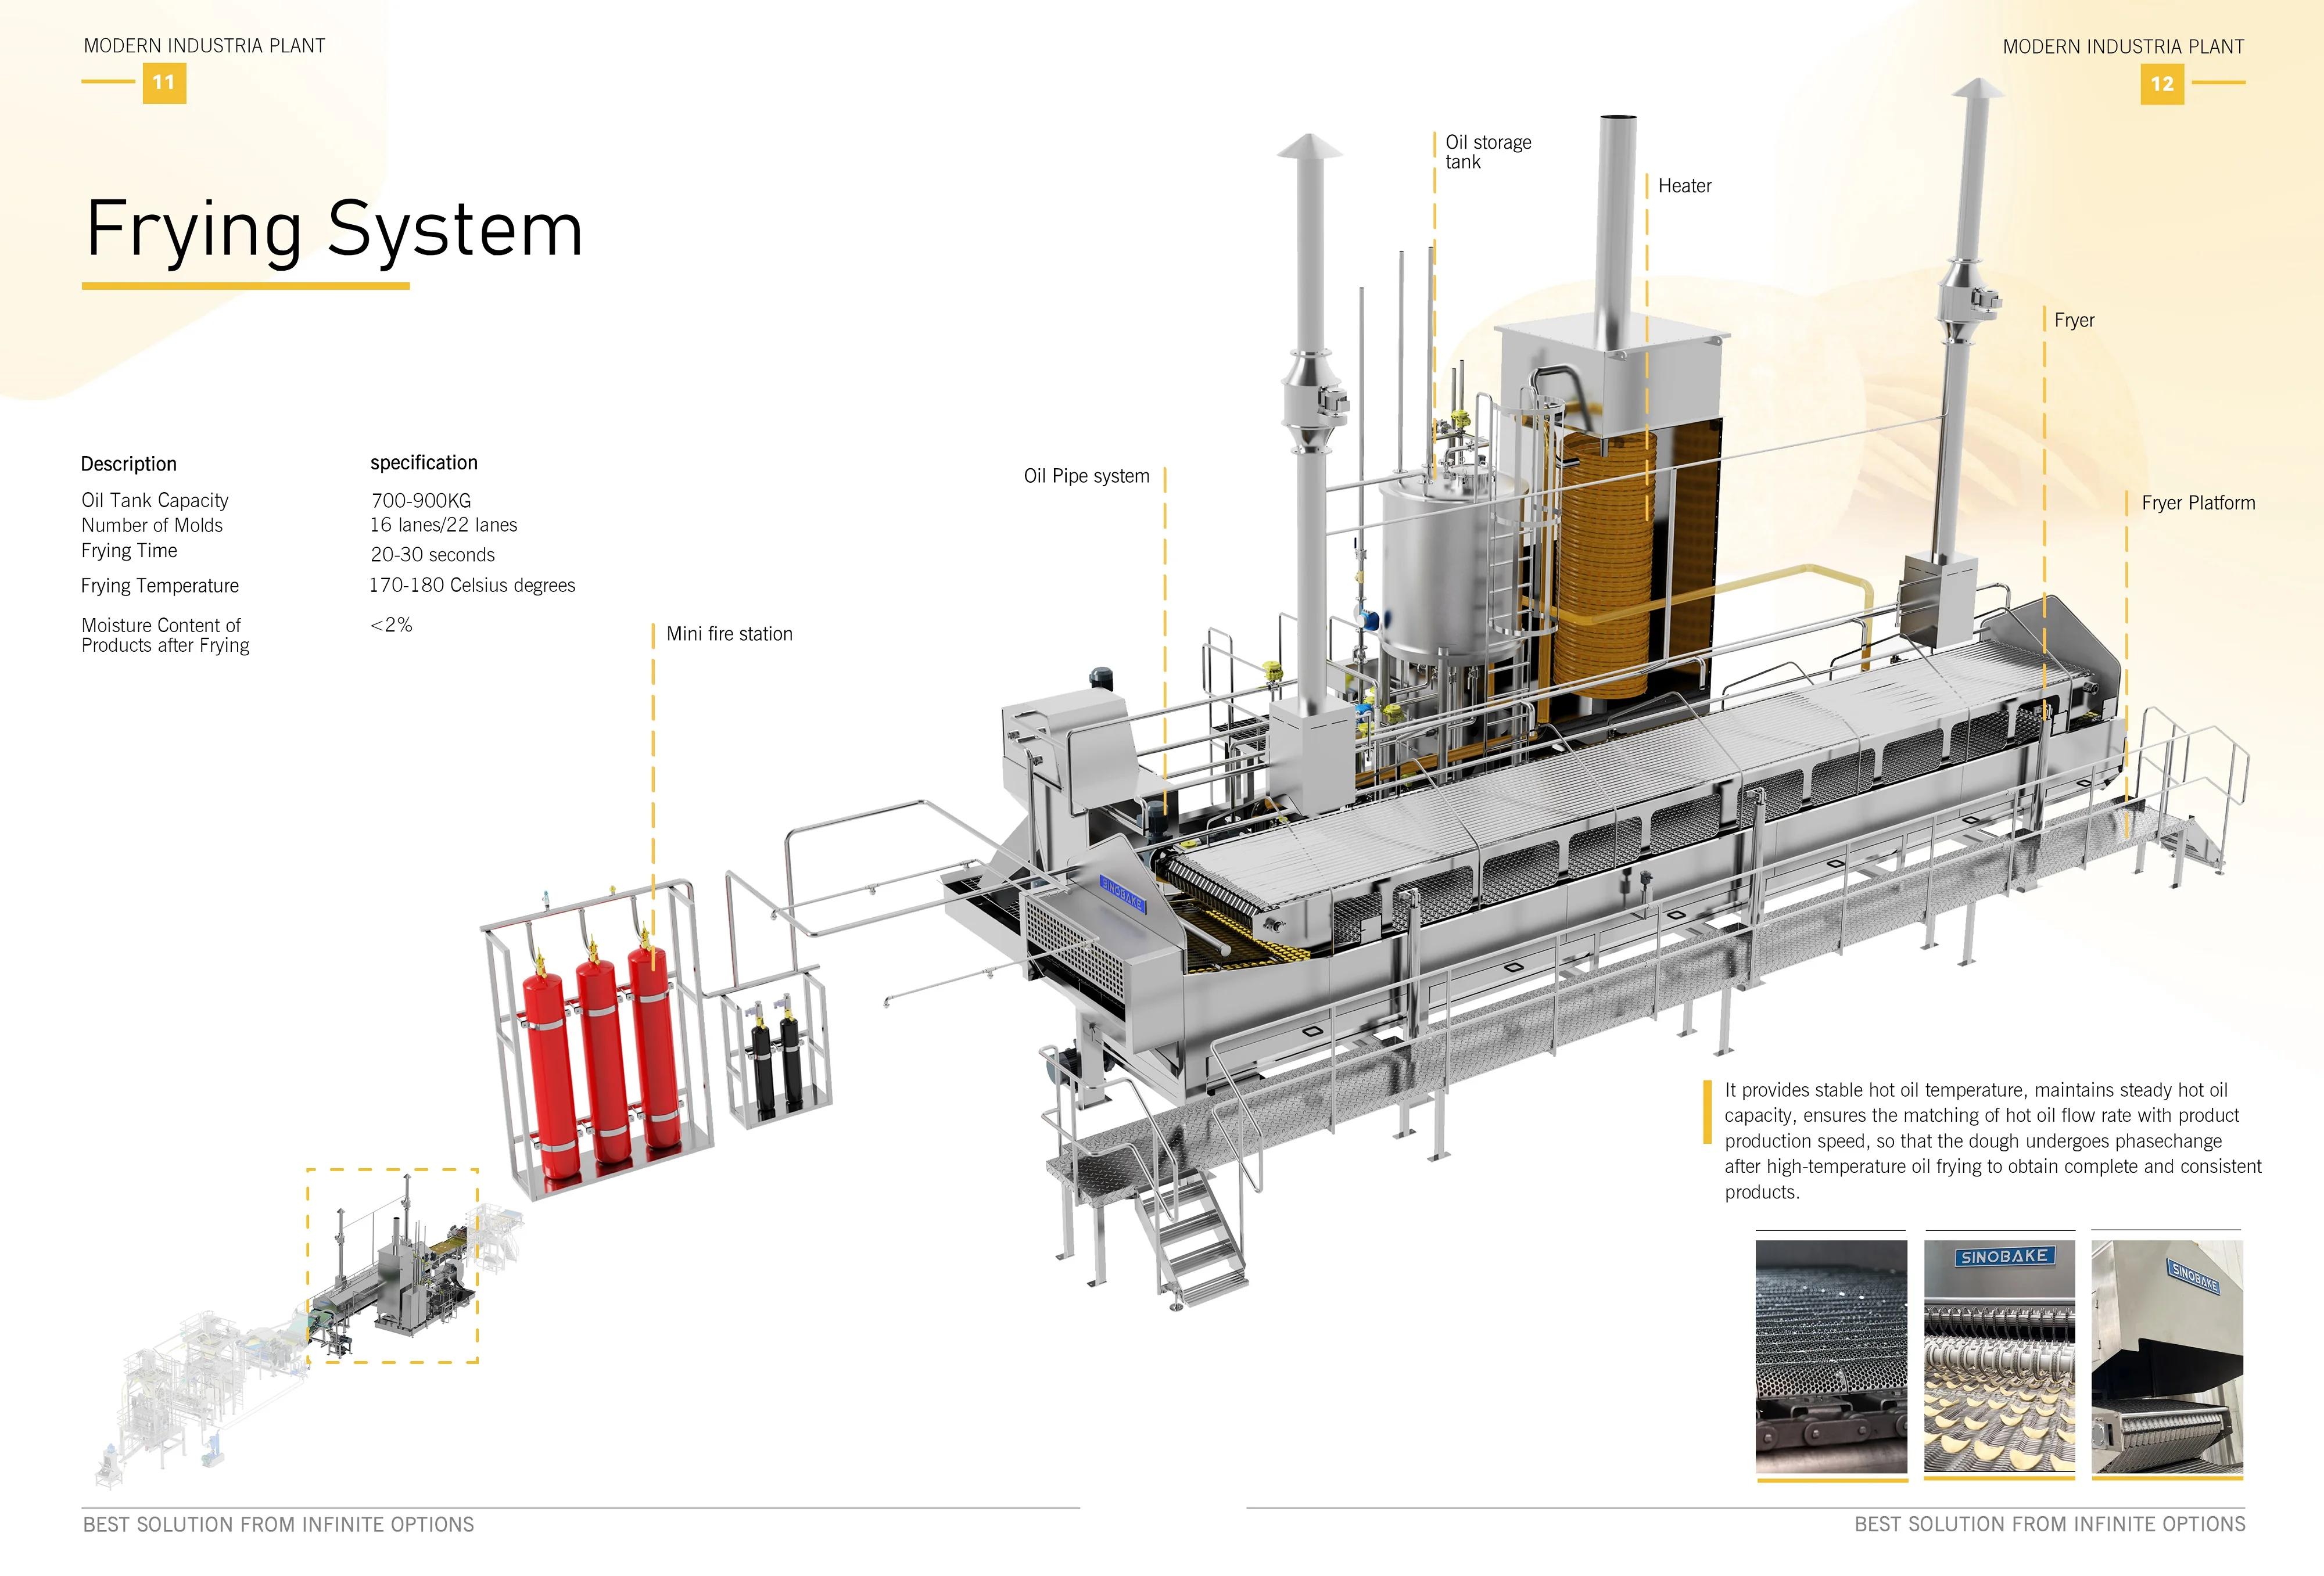The image size is (2324, 1576).
Task: Click the dashed-box production line overview
Action: [x=392, y=1265]
